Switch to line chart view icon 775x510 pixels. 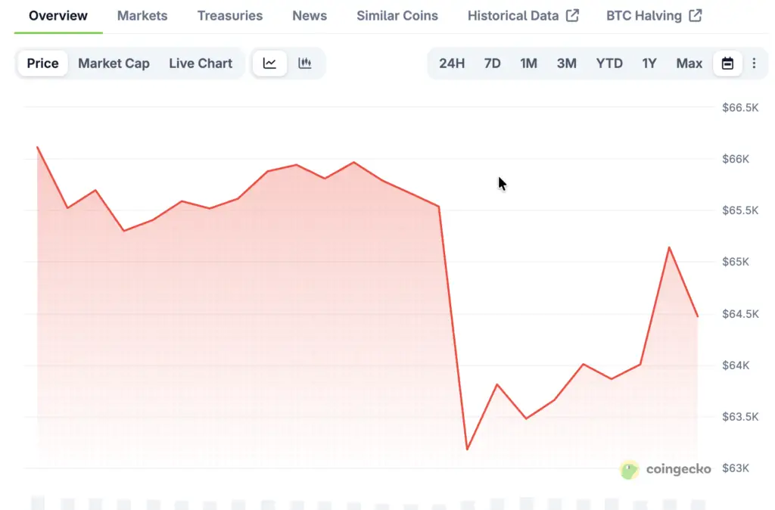point(269,64)
